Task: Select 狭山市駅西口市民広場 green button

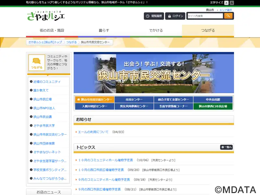Action: coord(213,106)
